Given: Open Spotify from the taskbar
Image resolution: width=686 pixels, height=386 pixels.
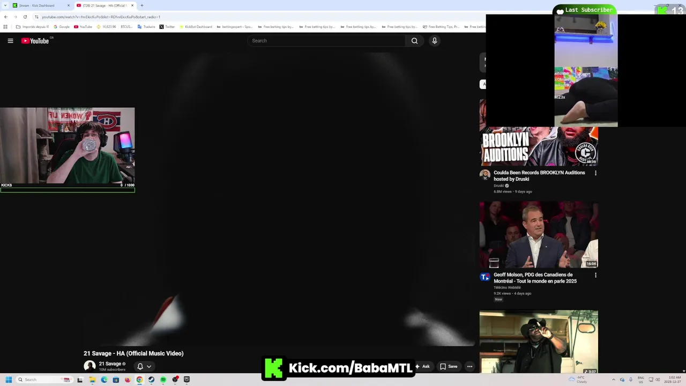Looking at the screenshot, I should [163, 380].
